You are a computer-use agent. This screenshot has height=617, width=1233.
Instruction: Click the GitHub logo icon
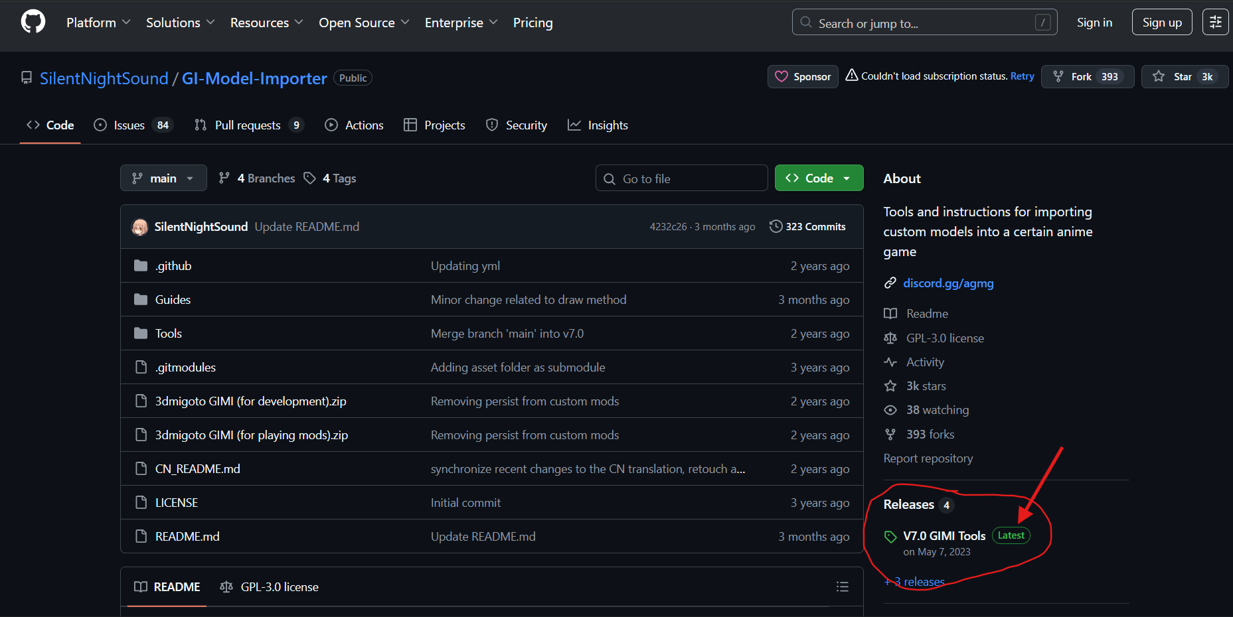point(33,22)
